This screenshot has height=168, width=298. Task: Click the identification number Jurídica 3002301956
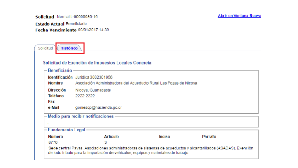point(94,77)
